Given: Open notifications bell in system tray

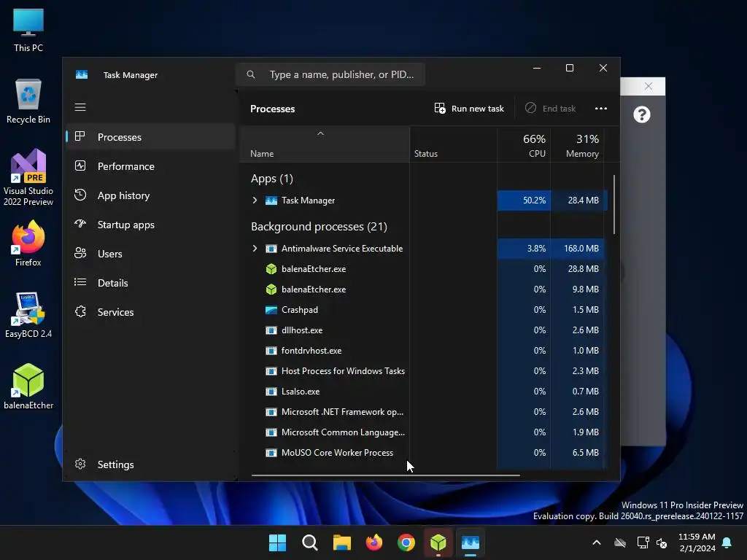Looking at the screenshot, I should pos(727,542).
